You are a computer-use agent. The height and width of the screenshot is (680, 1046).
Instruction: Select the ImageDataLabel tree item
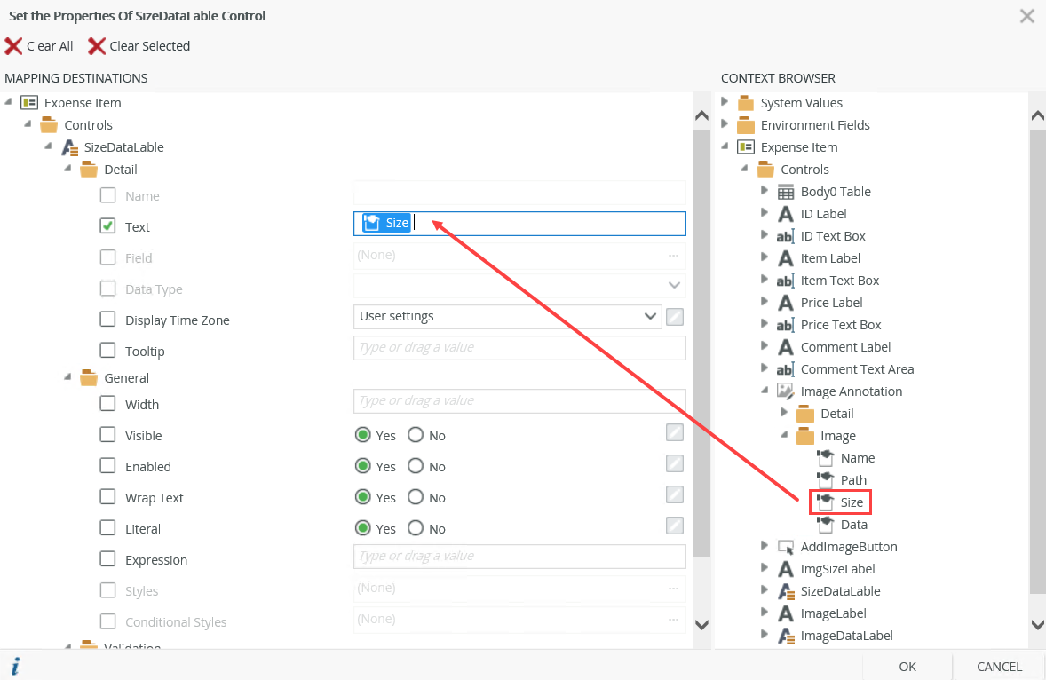[x=846, y=636]
